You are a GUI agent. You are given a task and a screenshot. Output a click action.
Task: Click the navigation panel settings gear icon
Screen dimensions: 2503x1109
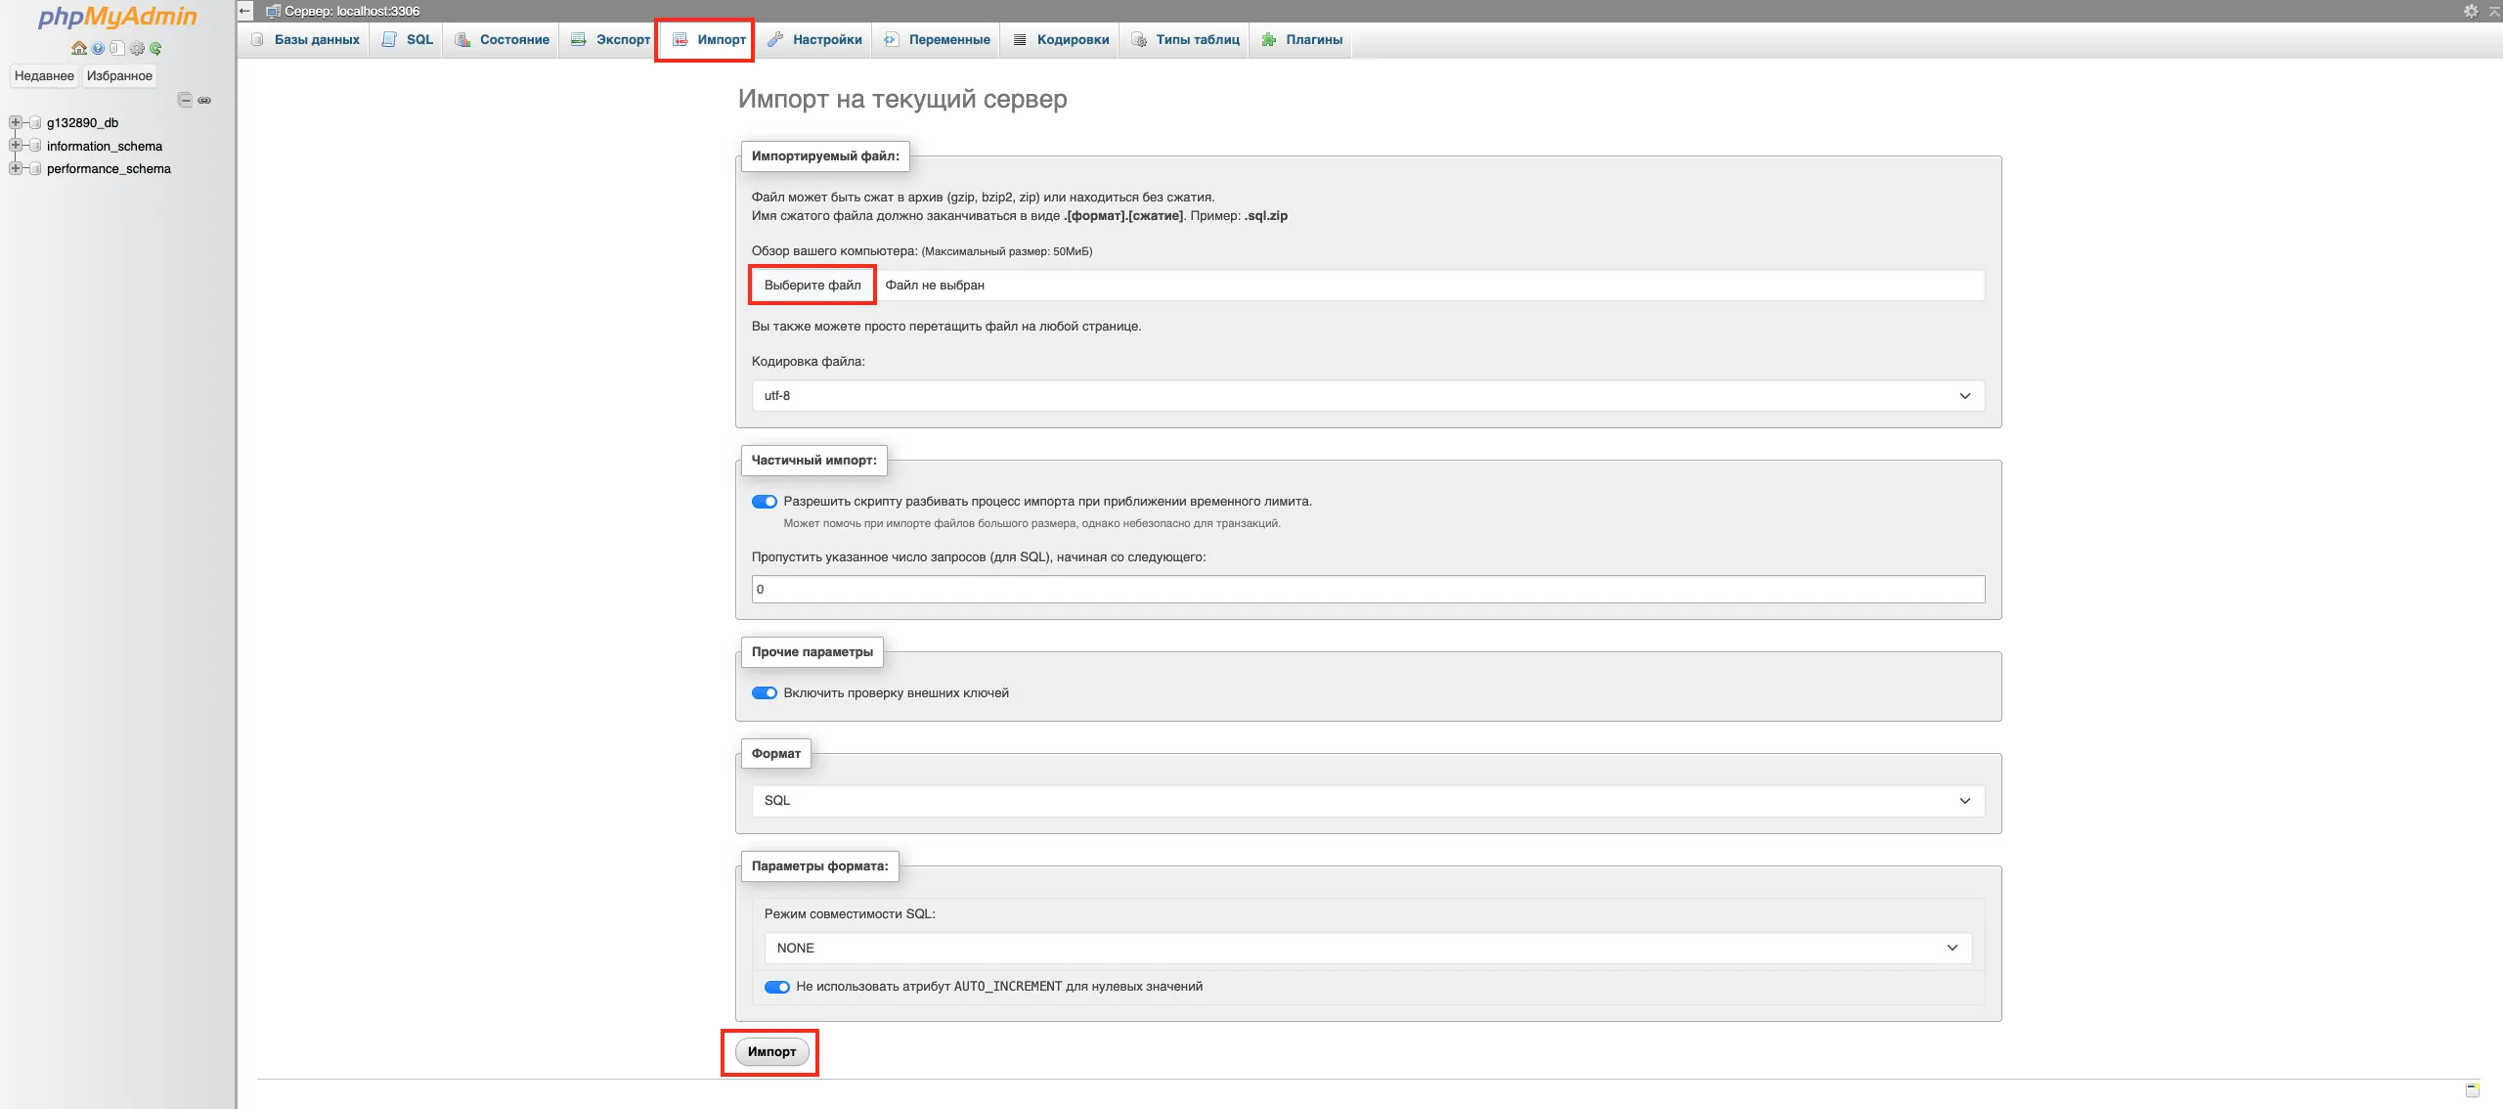[137, 48]
